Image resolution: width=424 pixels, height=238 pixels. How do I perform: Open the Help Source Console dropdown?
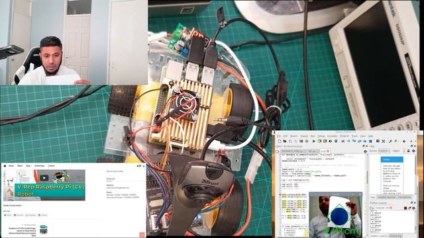point(384,151)
